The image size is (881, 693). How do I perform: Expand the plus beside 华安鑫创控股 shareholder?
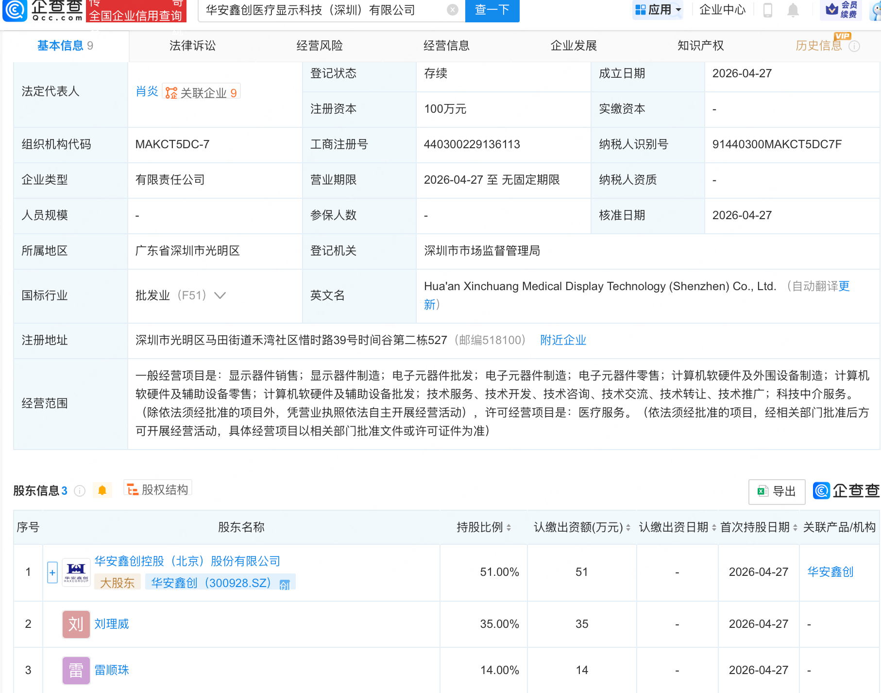pyautogui.click(x=52, y=572)
